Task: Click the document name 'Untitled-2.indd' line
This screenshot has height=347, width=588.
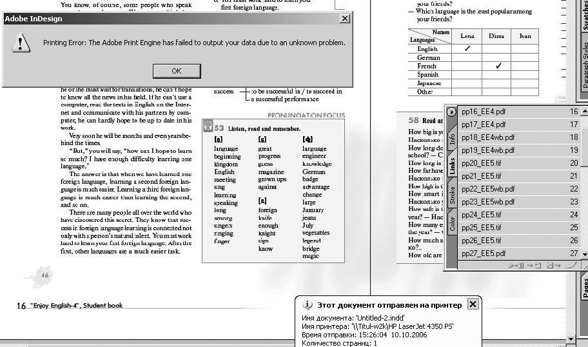Action: [x=353, y=318]
